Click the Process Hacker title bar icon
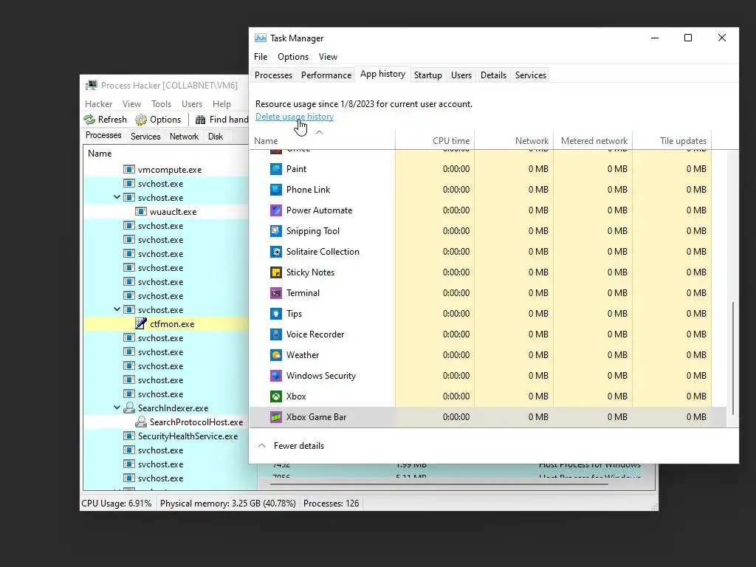This screenshot has height=567, width=756. point(91,86)
